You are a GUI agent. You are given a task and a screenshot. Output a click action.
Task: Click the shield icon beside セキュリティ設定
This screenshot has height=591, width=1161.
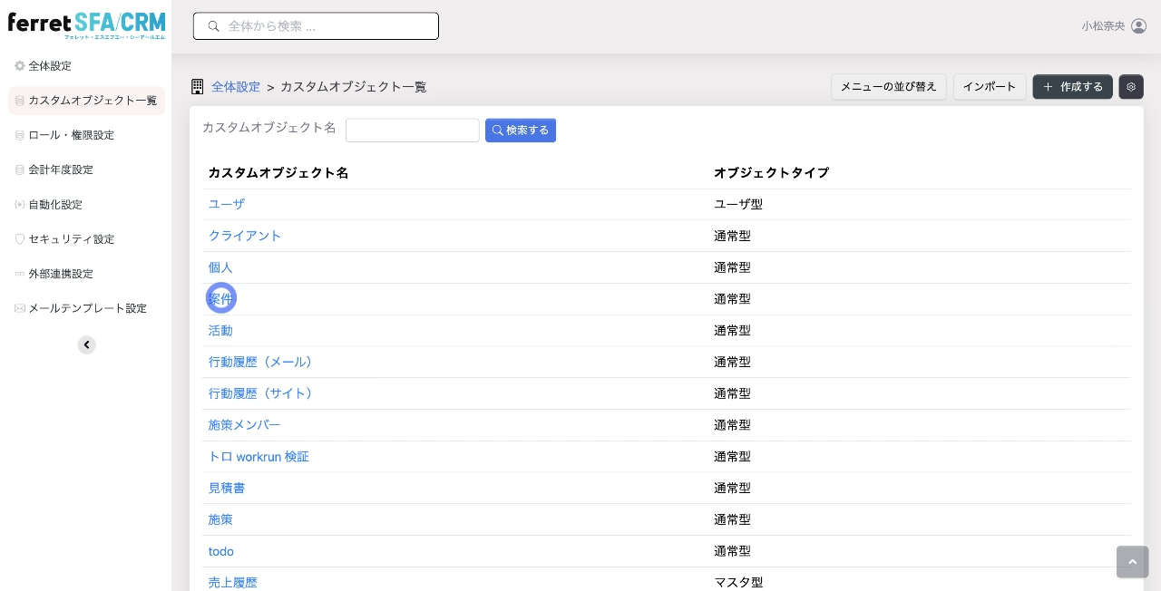(20, 239)
